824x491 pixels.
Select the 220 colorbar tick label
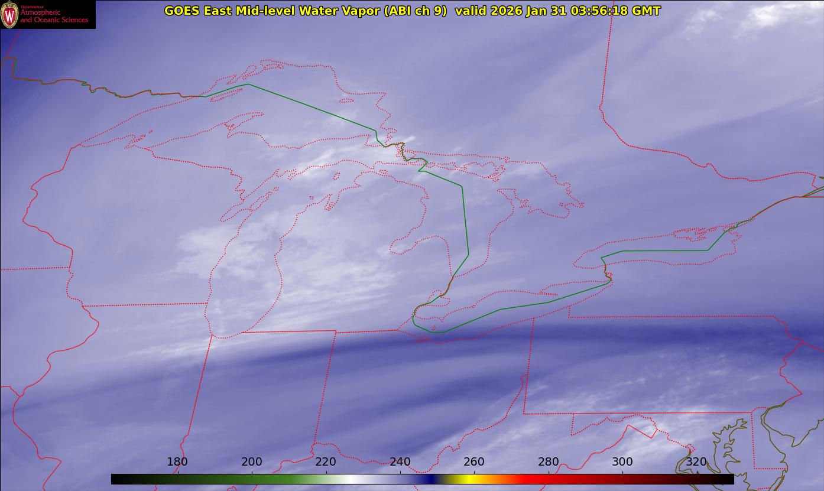(x=326, y=461)
